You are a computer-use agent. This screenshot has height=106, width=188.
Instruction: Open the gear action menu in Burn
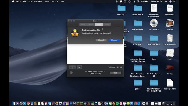coord(79,67)
